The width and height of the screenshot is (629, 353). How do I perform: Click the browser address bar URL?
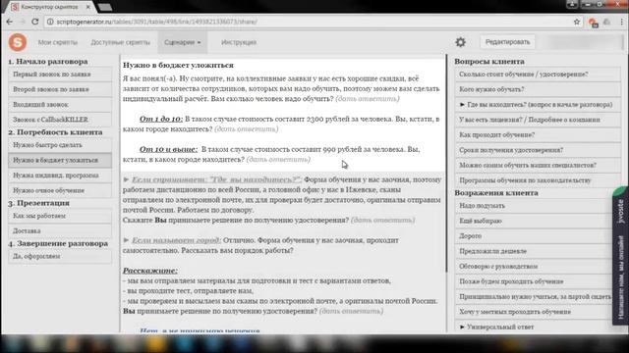point(156,22)
